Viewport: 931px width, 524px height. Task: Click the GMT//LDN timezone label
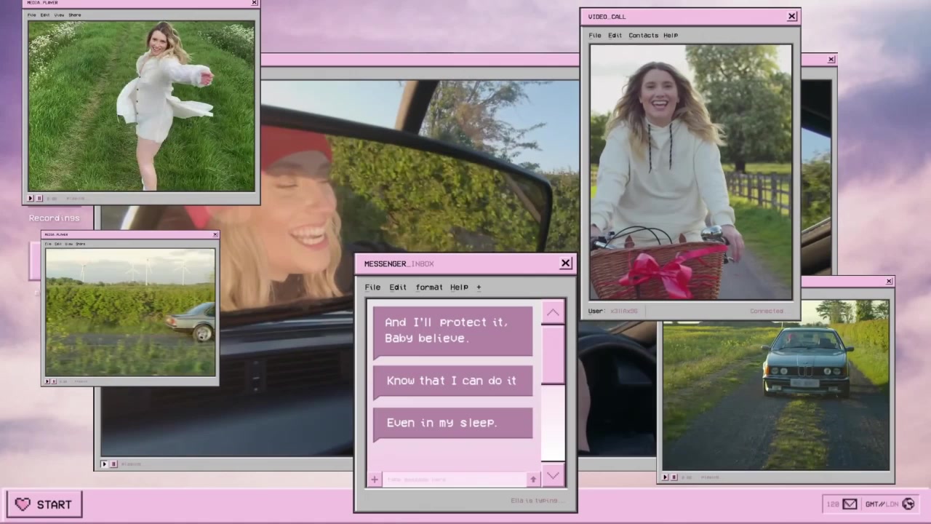[882, 504]
